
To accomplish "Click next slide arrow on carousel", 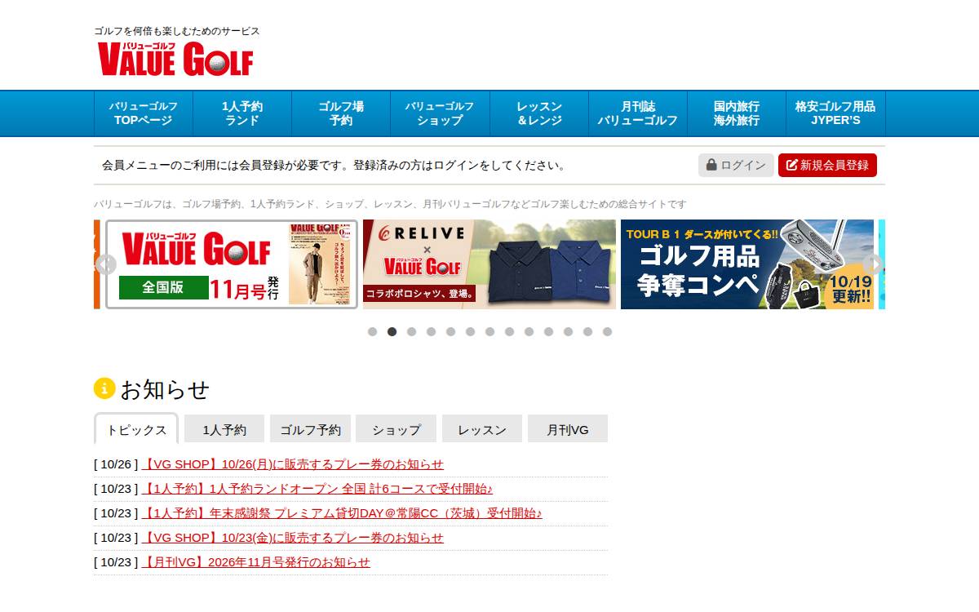I will click(873, 264).
